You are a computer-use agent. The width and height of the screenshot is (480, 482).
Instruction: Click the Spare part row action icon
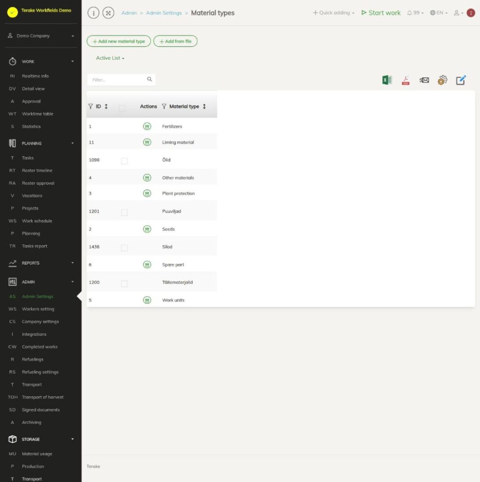pyautogui.click(x=147, y=265)
